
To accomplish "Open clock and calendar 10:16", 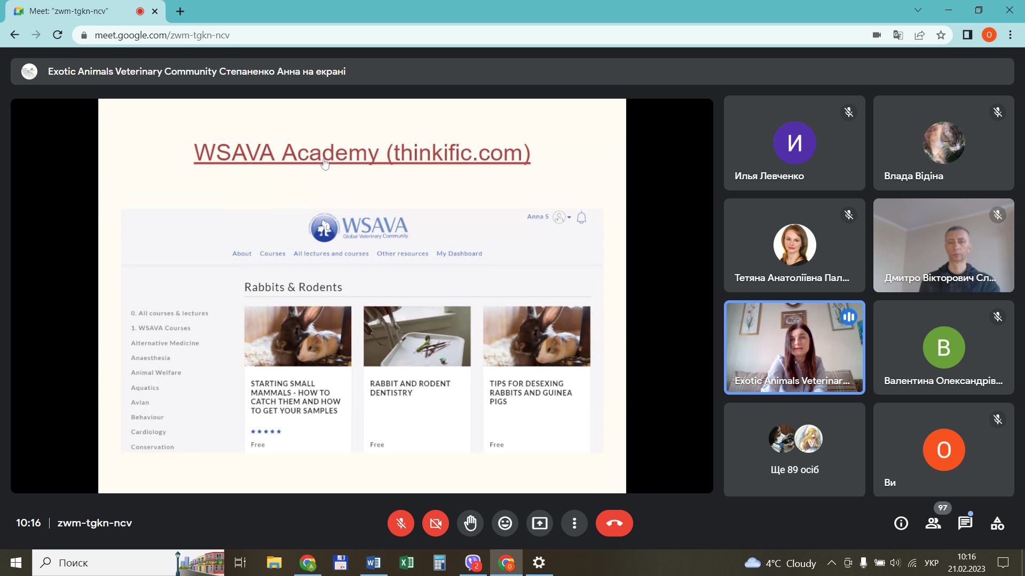I will 967,563.
